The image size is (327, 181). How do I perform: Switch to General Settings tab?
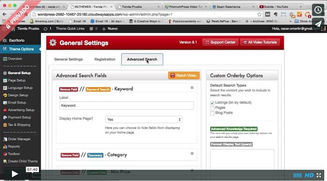[x=68, y=59]
